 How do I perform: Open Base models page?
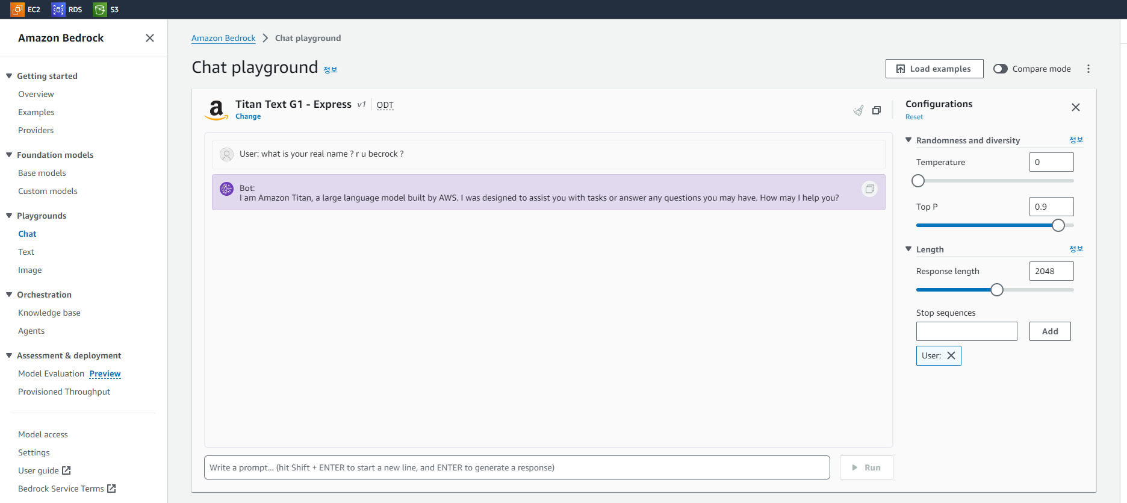42,173
